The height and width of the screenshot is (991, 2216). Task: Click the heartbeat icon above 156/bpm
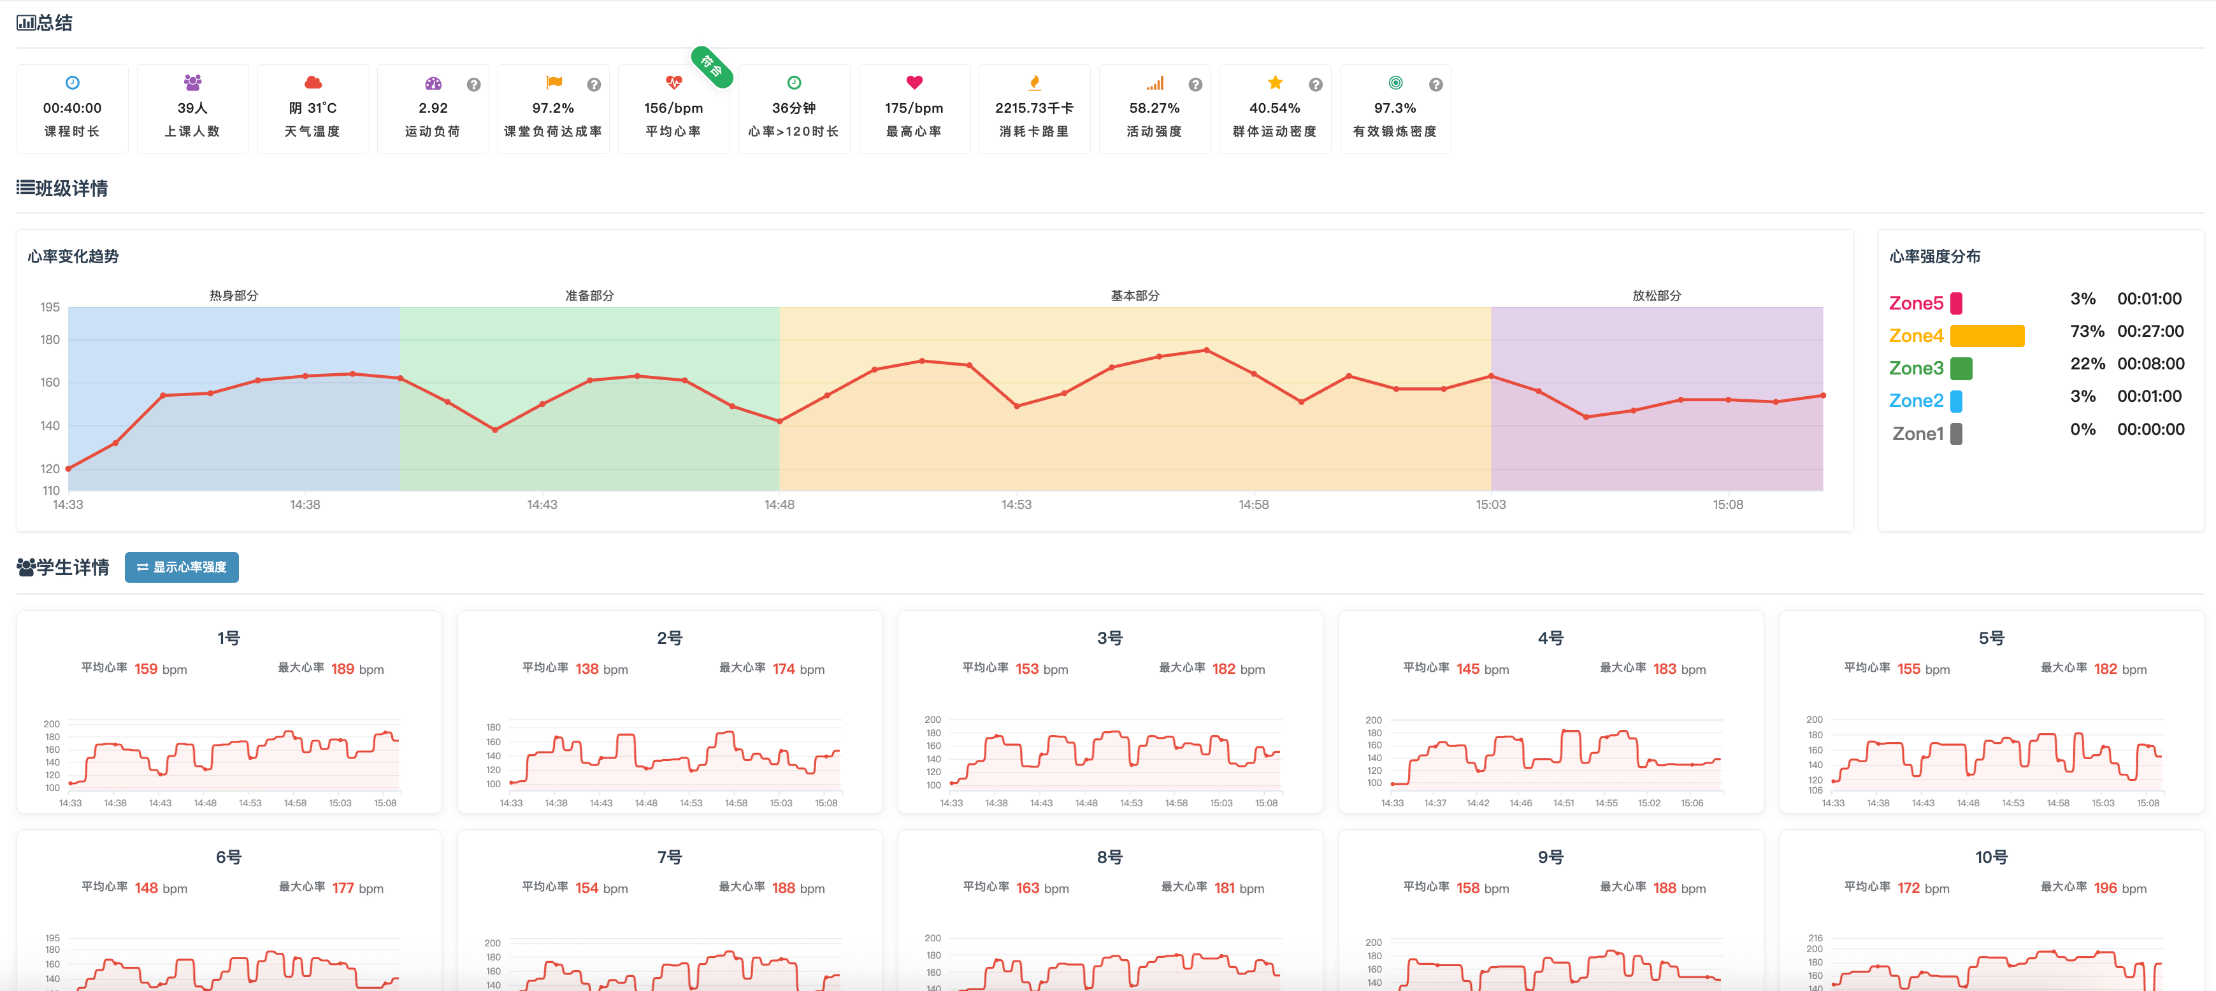pos(673,83)
